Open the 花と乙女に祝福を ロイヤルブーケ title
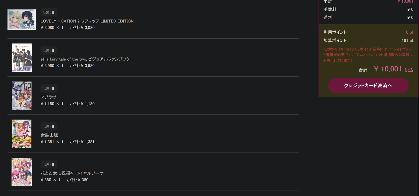 pos(72,173)
